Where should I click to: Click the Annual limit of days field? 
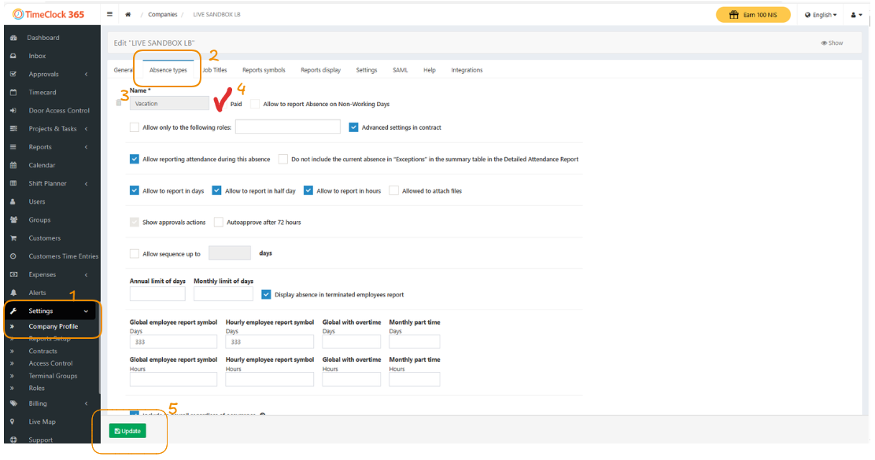(157, 294)
